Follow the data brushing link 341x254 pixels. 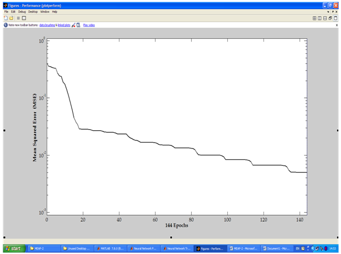click(46, 25)
